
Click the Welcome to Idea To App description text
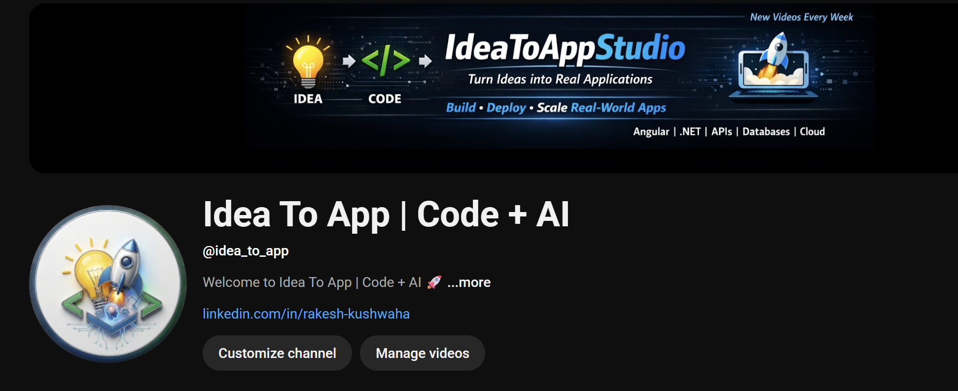[x=312, y=283]
